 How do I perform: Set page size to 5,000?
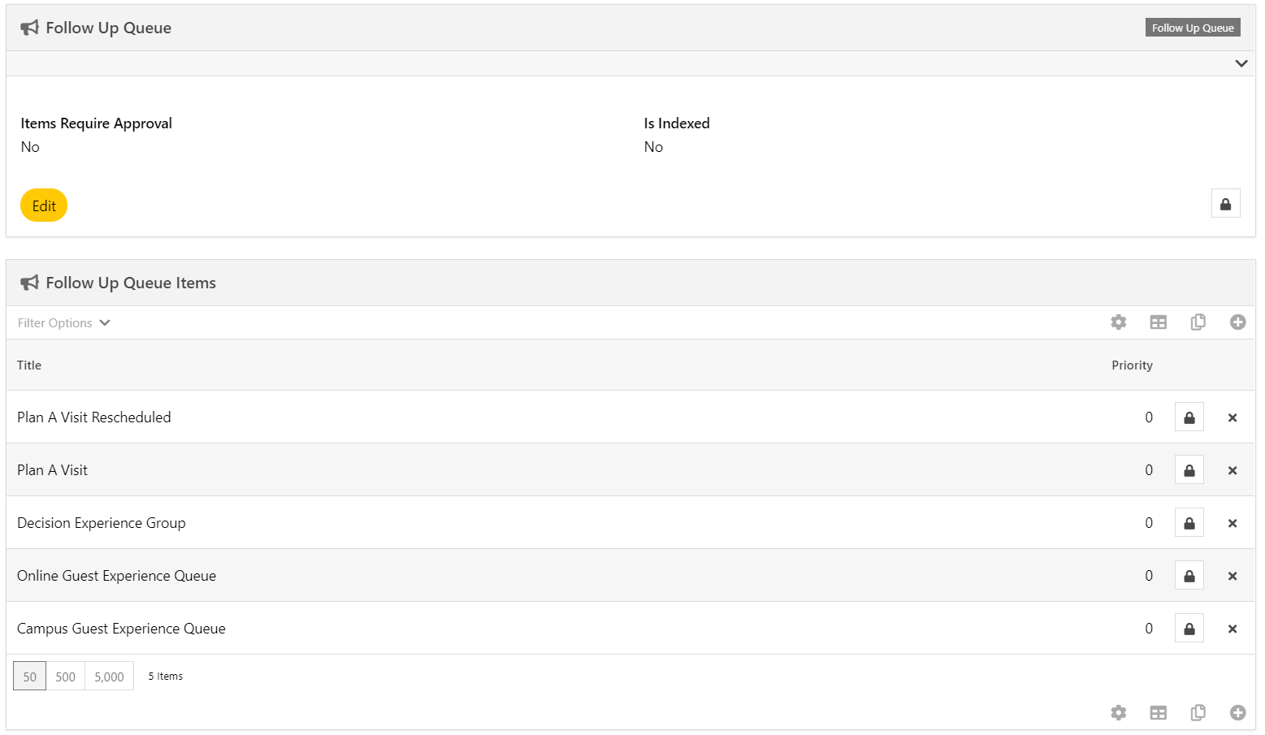[109, 677]
